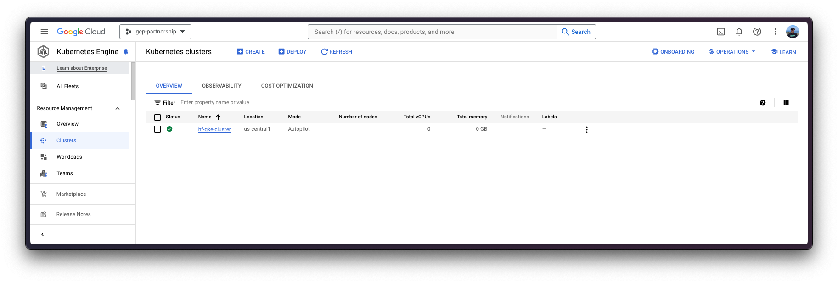Image resolution: width=838 pixels, height=283 pixels.
Task: Click the 0 GB memory cell
Action: coord(482,129)
